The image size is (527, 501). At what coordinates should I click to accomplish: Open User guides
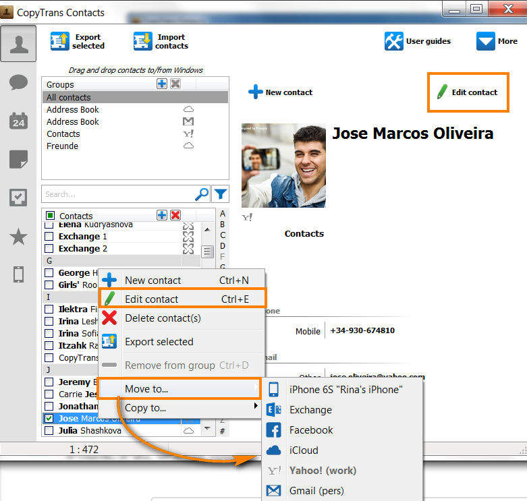[418, 41]
